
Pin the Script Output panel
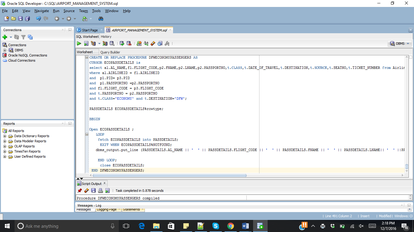(x=80, y=191)
